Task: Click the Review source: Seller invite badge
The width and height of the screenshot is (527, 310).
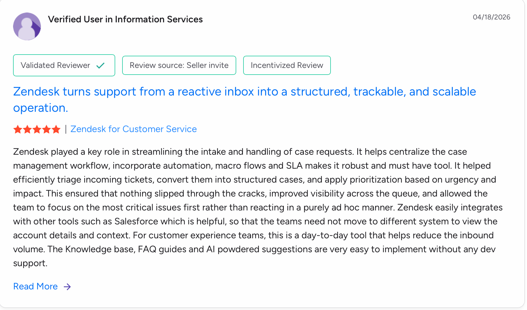Action: (179, 65)
